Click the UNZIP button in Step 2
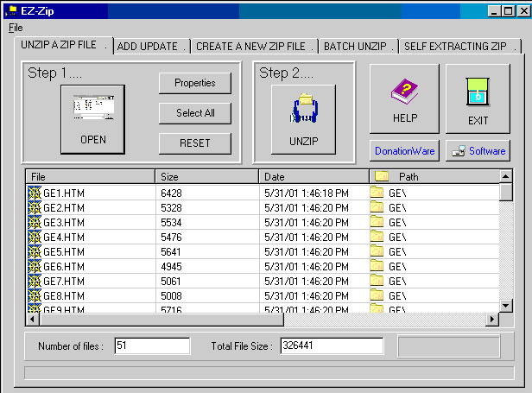This screenshot has width=532, height=393. [303, 119]
